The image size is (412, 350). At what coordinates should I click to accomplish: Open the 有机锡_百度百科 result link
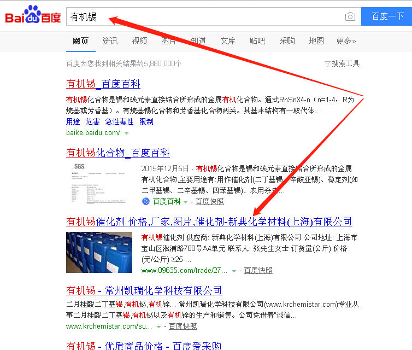(103, 84)
